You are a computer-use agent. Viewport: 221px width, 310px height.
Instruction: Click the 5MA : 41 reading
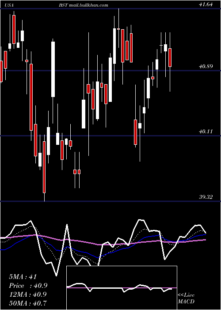(23, 277)
